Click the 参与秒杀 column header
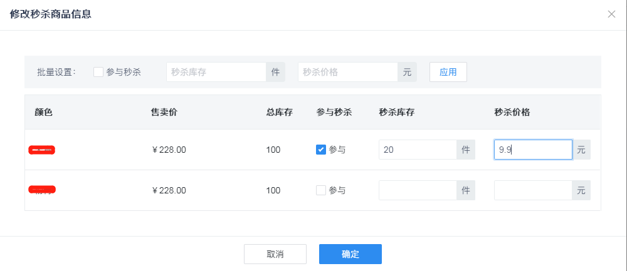Viewport: 627px width, 271px height. 334,113
